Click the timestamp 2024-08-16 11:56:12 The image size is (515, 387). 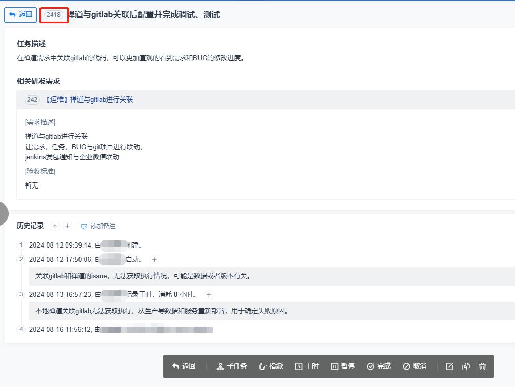pos(60,329)
